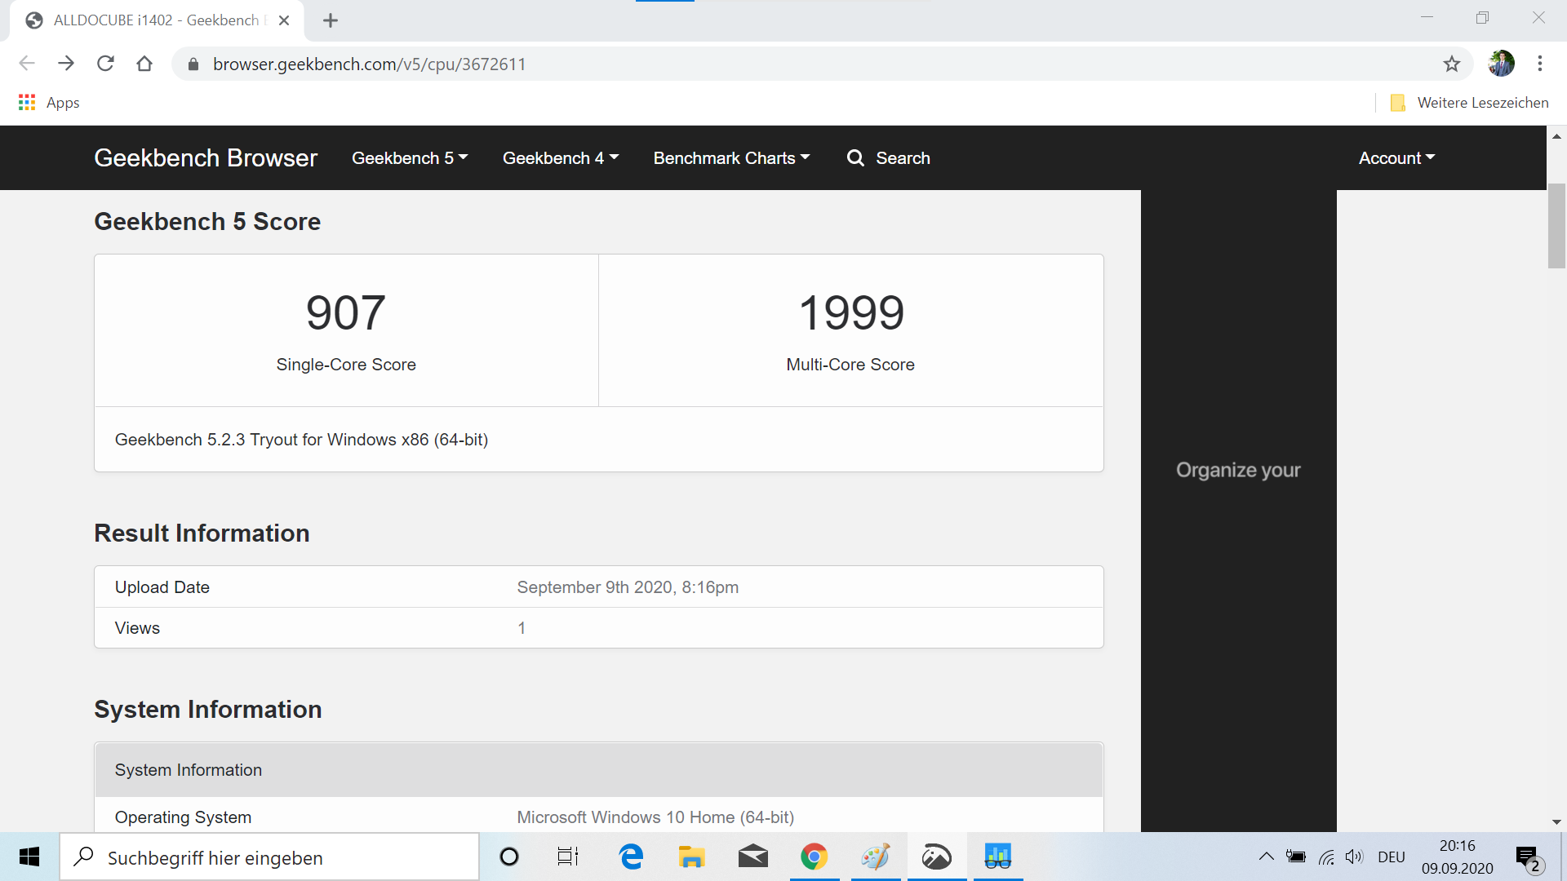Open the gauge benchmark app in taskbar
This screenshot has width=1567, height=881.
pyautogui.click(x=936, y=857)
